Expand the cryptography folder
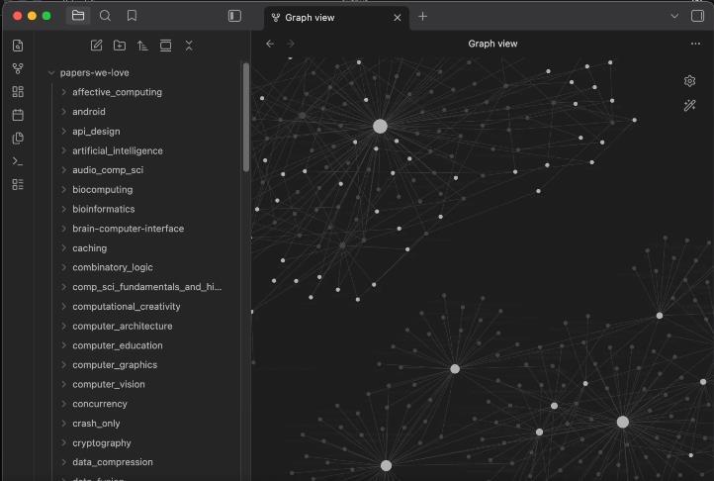The image size is (714, 481). (x=63, y=443)
